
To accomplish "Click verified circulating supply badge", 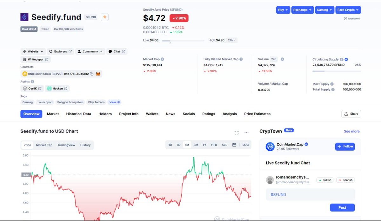I will click(346, 59).
